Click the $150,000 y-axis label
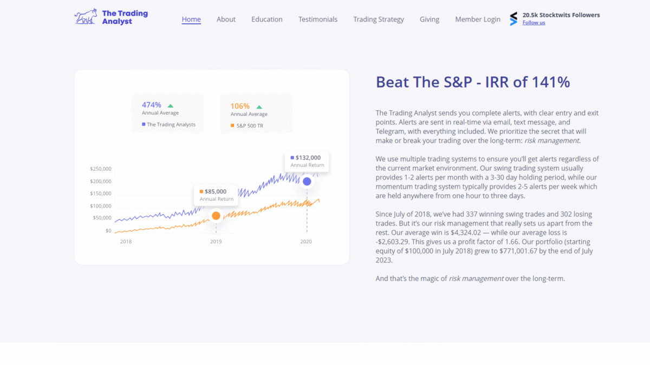 pos(101,194)
